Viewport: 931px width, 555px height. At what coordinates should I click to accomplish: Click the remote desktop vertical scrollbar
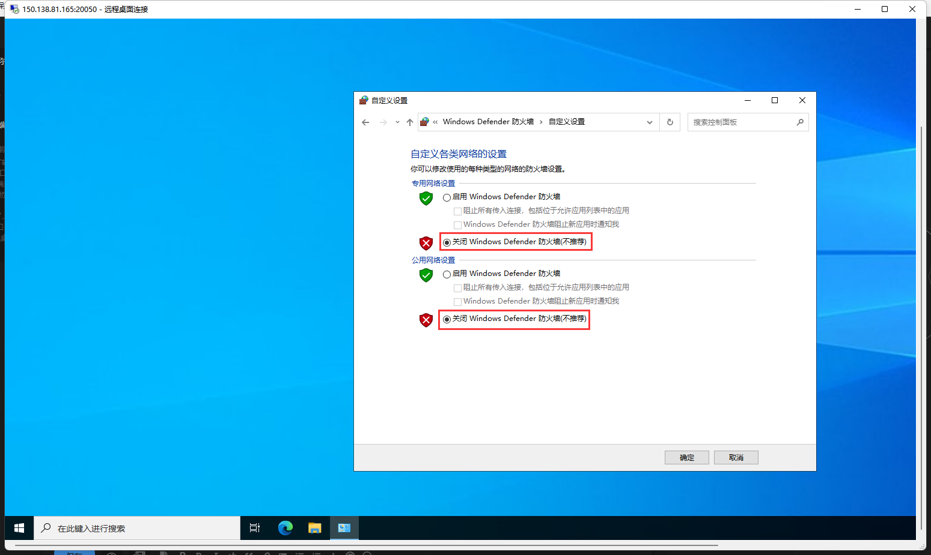tap(921, 327)
